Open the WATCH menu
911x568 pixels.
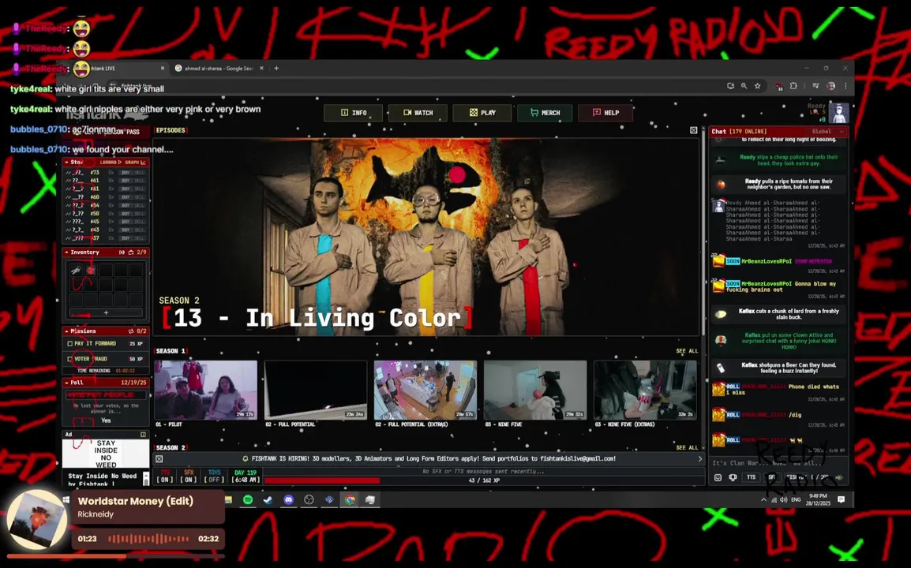point(418,113)
